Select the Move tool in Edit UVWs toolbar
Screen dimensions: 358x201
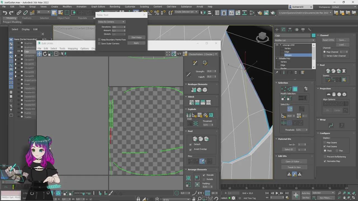39,54
